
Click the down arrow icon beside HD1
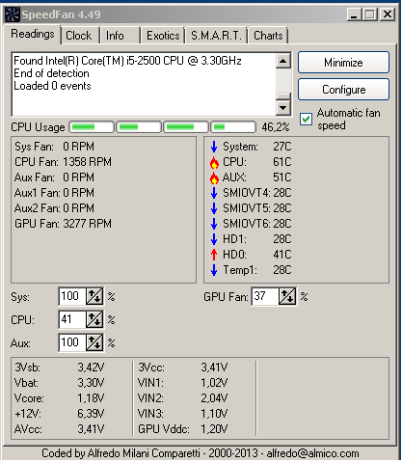click(214, 239)
